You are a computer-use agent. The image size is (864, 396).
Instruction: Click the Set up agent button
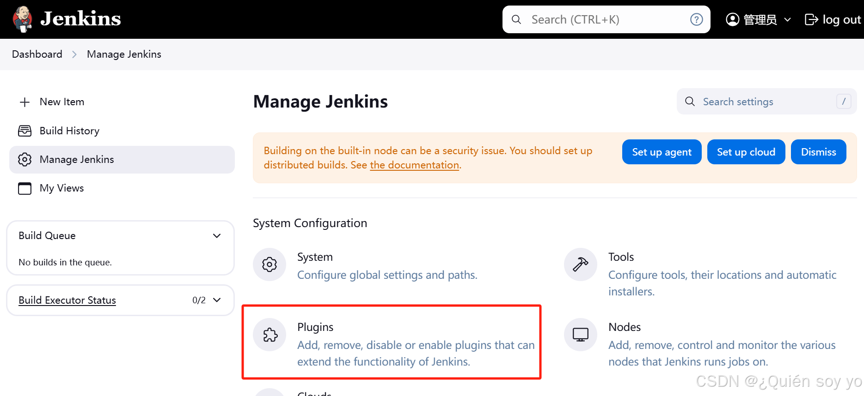coord(662,152)
